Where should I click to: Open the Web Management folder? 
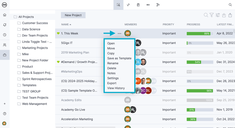click(32, 104)
